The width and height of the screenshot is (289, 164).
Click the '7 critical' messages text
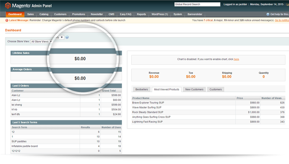click(x=208, y=20)
